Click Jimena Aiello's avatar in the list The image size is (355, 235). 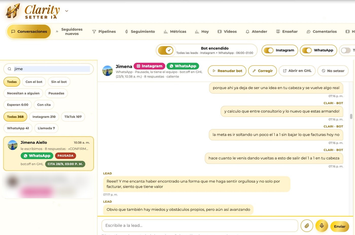pyautogui.click(x=13, y=145)
